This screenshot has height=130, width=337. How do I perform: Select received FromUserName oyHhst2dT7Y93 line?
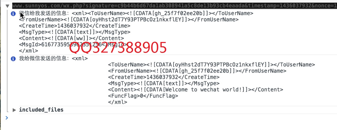(x=129, y=19)
